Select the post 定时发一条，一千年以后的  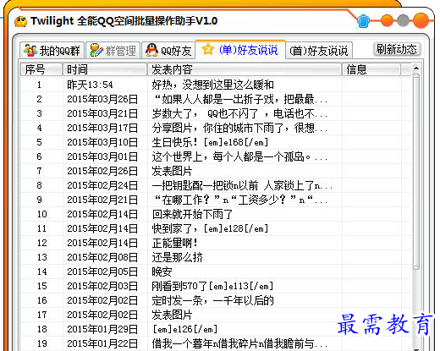tap(212, 300)
